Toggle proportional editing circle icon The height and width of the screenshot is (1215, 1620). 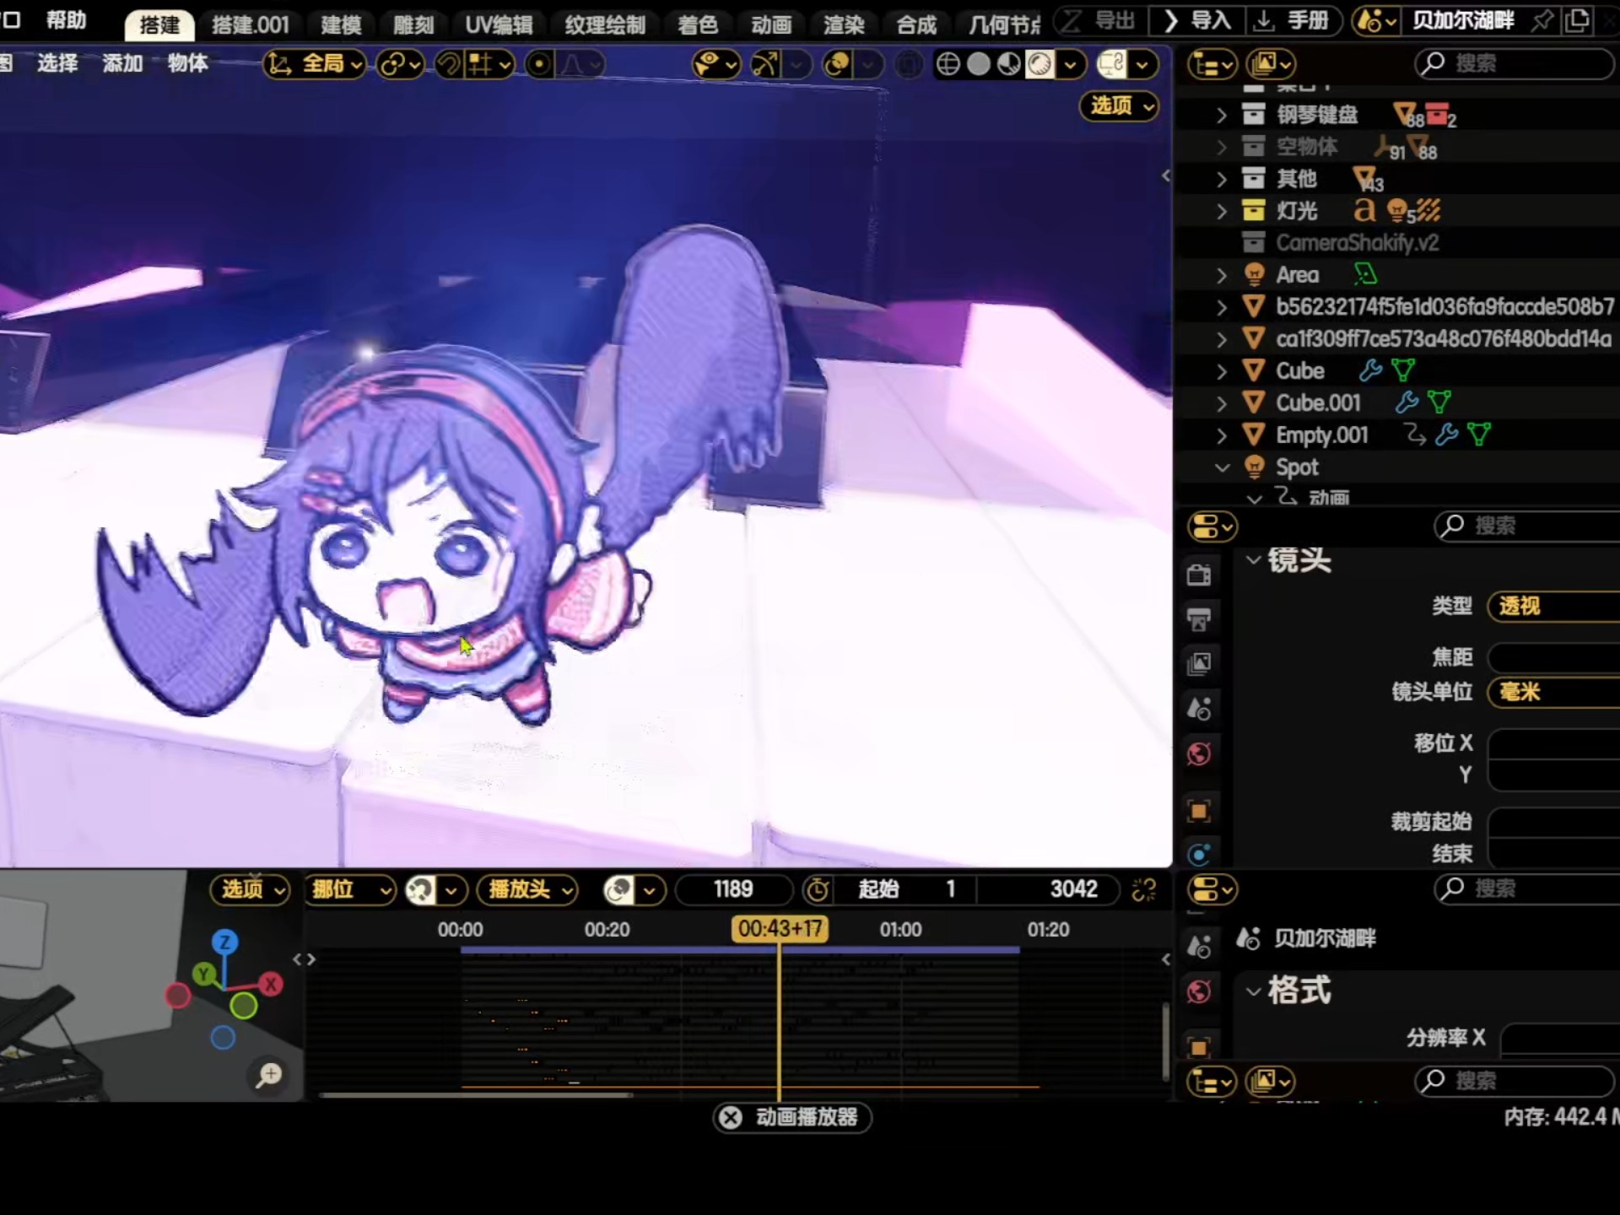click(539, 64)
